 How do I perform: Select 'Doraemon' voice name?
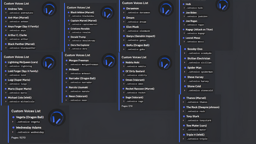132,8
